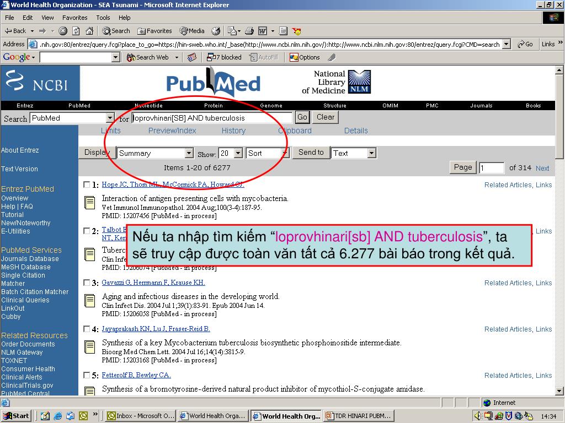Click Google toolbar highlighter pen icon
Viewport: 565px width, 423px height.
[x=332, y=57]
